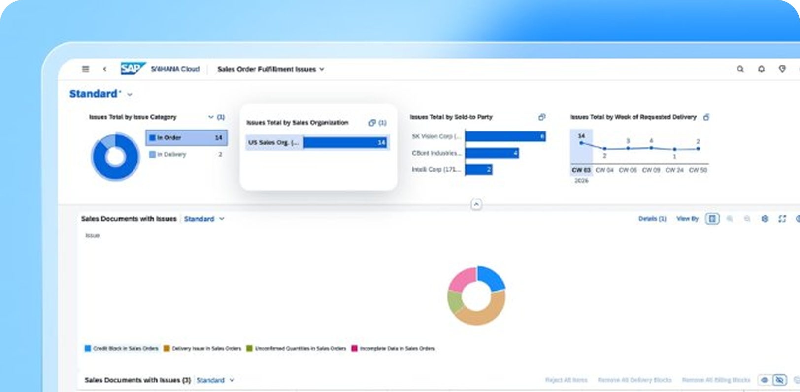Open Details (1) link
Image resolution: width=800 pixels, height=392 pixels.
[x=652, y=219]
